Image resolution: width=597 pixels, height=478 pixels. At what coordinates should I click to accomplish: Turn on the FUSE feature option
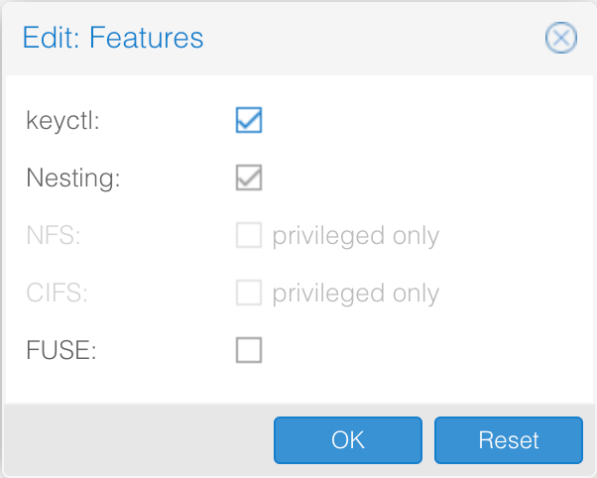click(x=249, y=350)
